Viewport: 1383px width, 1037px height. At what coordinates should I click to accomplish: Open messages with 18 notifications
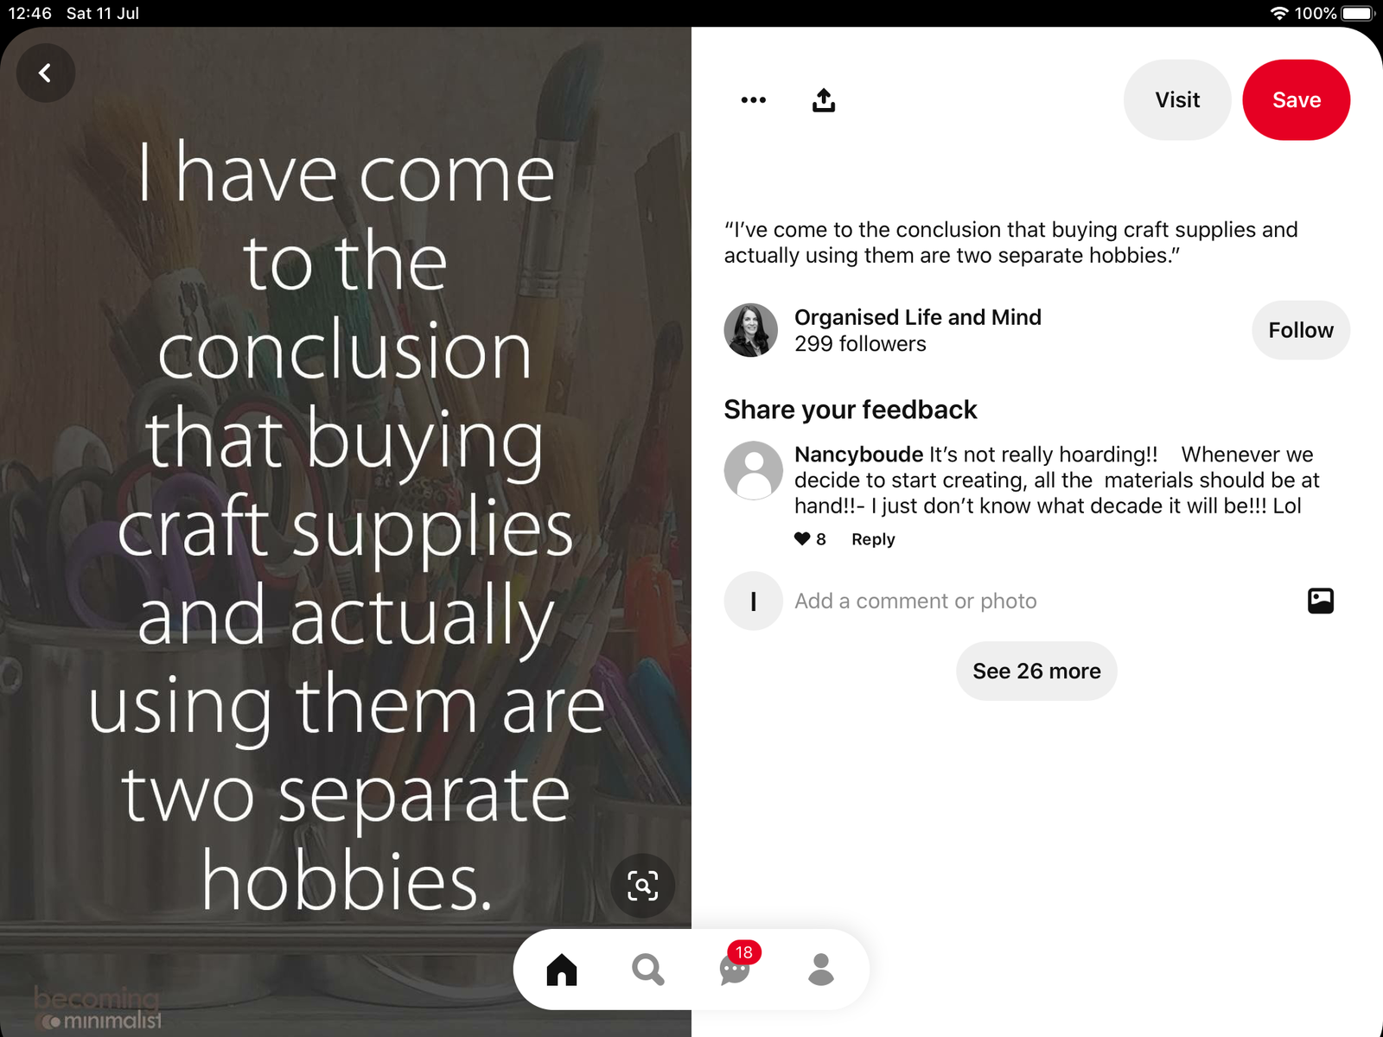tap(736, 966)
